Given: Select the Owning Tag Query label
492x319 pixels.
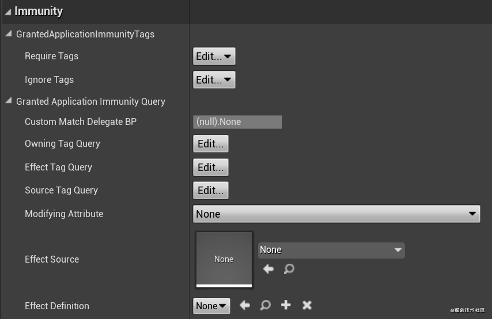Looking at the screenshot, I should point(62,143).
